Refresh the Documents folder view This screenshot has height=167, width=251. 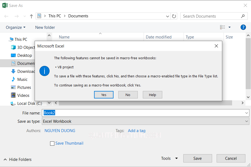174,16
